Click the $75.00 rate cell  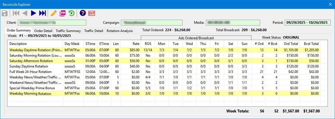point(131,55)
